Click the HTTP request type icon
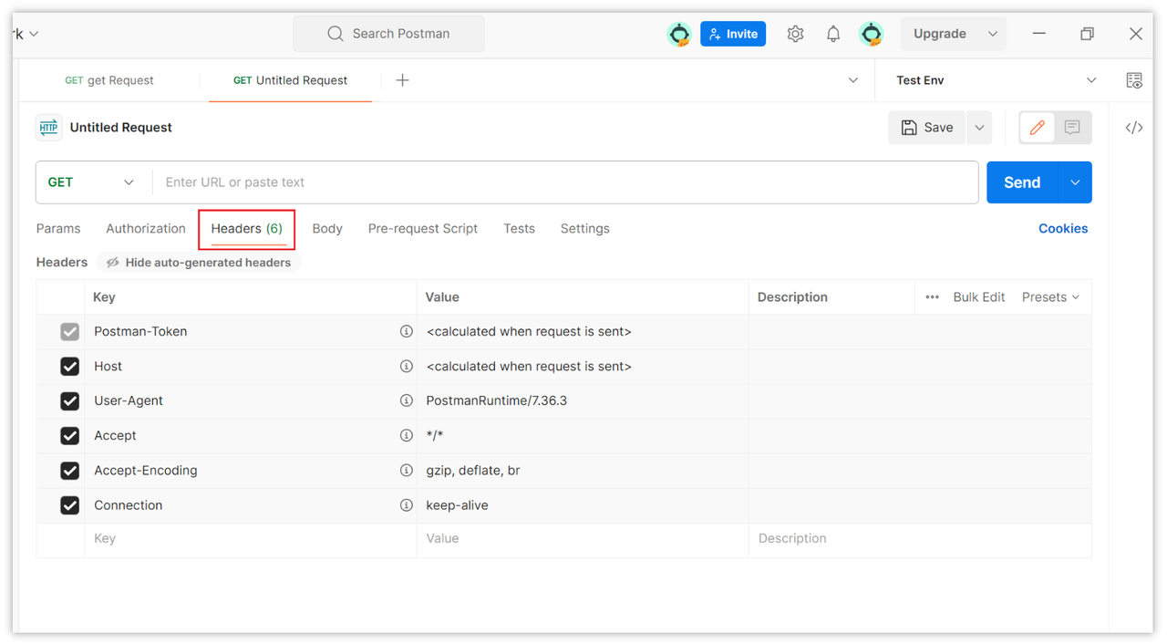Screen dimensions: 1167x644 (49, 128)
